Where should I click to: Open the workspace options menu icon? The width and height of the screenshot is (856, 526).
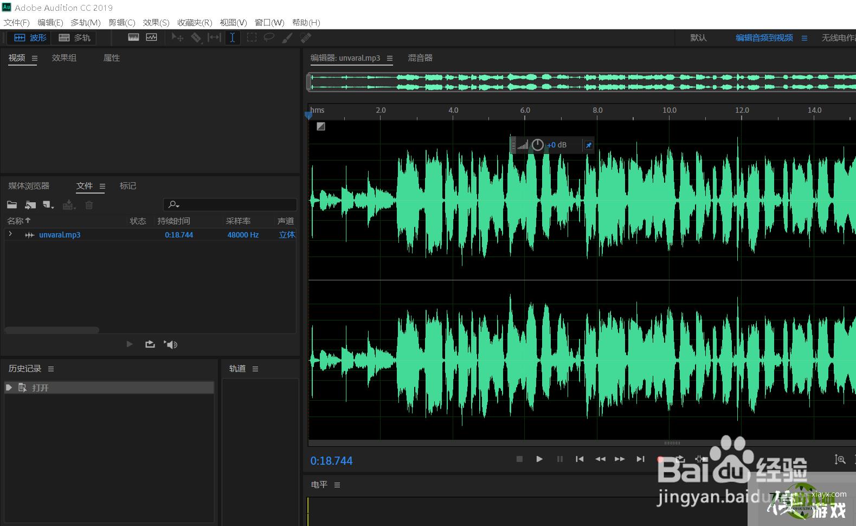point(804,38)
